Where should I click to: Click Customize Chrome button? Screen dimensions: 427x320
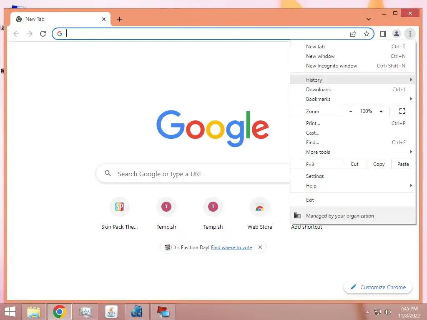point(378,287)
